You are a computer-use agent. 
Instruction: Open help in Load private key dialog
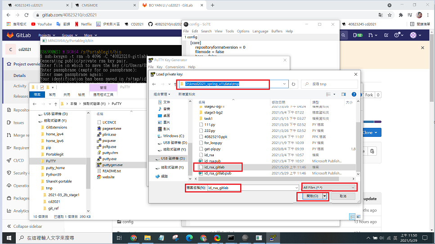354,95
